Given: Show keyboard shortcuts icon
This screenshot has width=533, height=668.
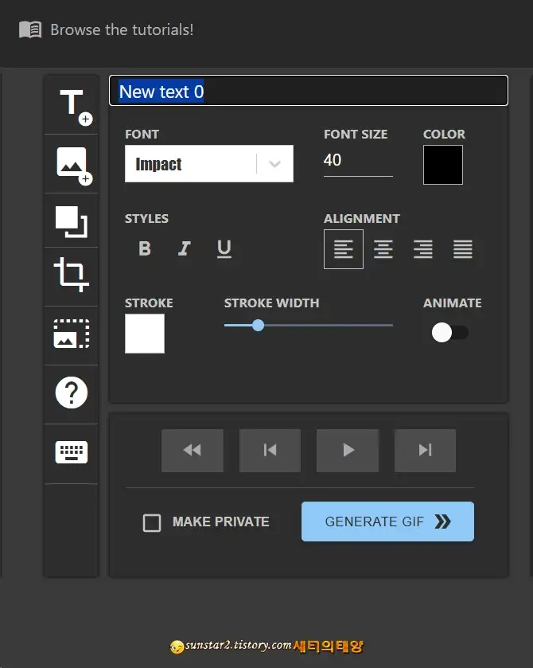Looking at the screenshot, I should click(x=72, y=451).
